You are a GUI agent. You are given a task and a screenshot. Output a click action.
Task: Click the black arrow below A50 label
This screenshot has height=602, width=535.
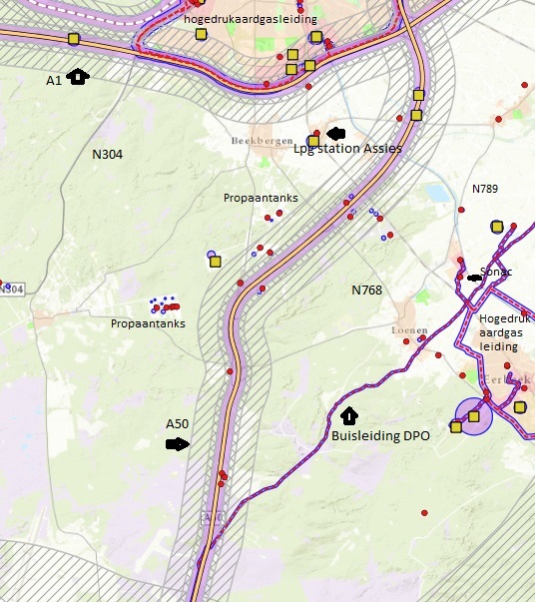tap(178, 444)
